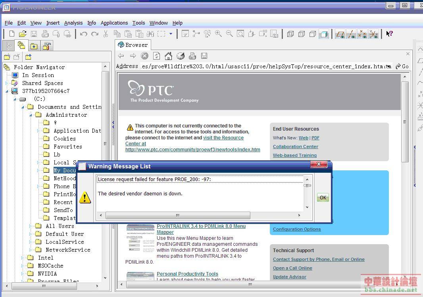This screenshot has width=423, height=297.
Task: Click the Refit to screen icon
Action: pos(240,34)
